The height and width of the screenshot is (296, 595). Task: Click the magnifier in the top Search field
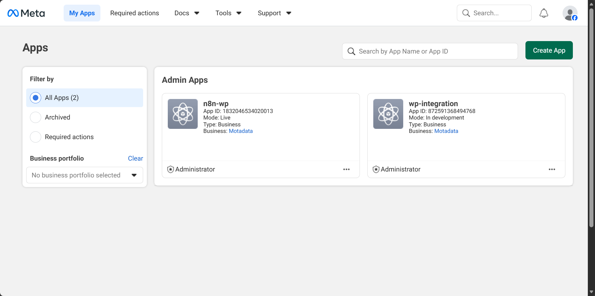[x=466, y=13]
